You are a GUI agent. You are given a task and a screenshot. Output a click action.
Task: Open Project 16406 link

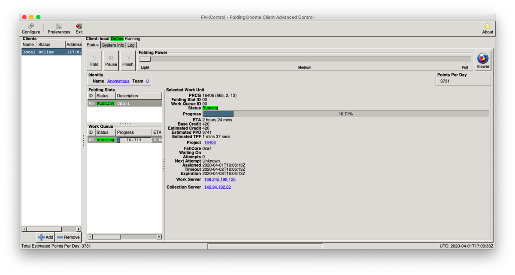tap(210, 142)
